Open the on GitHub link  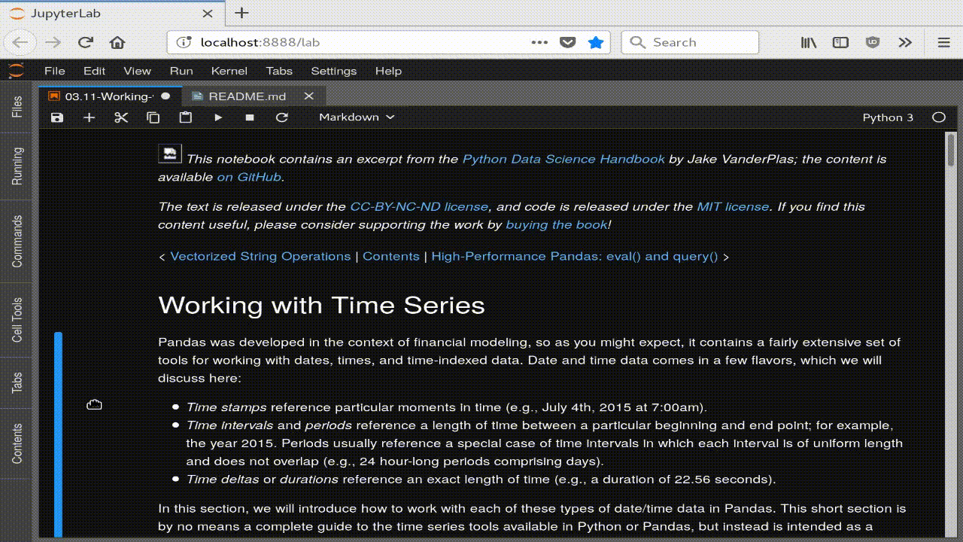click(249, 177)
